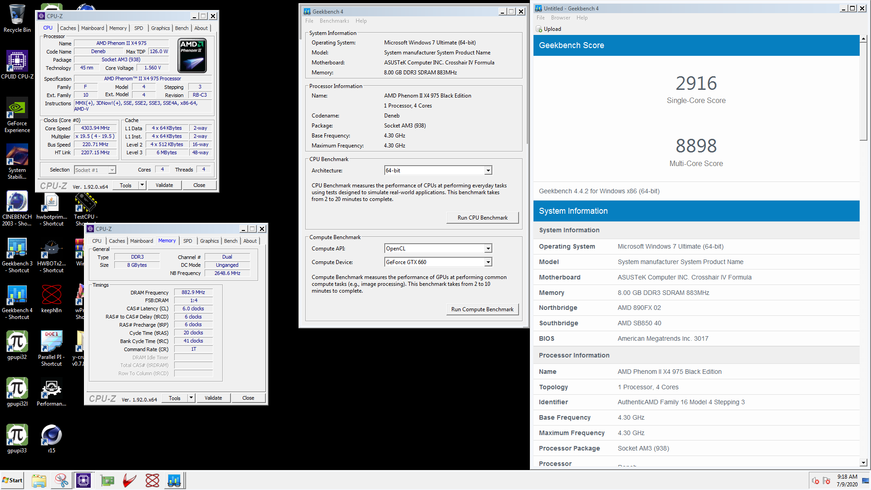This screenshot has height=490, width=871.
Task: Open GeForce Experience desktop icon
Action: pyautogui.click(x=17, y=114)
